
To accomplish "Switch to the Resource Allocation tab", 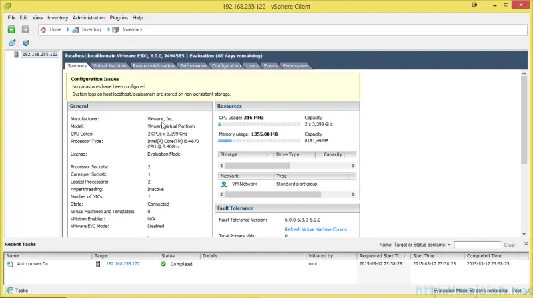I will click(153, 65).
